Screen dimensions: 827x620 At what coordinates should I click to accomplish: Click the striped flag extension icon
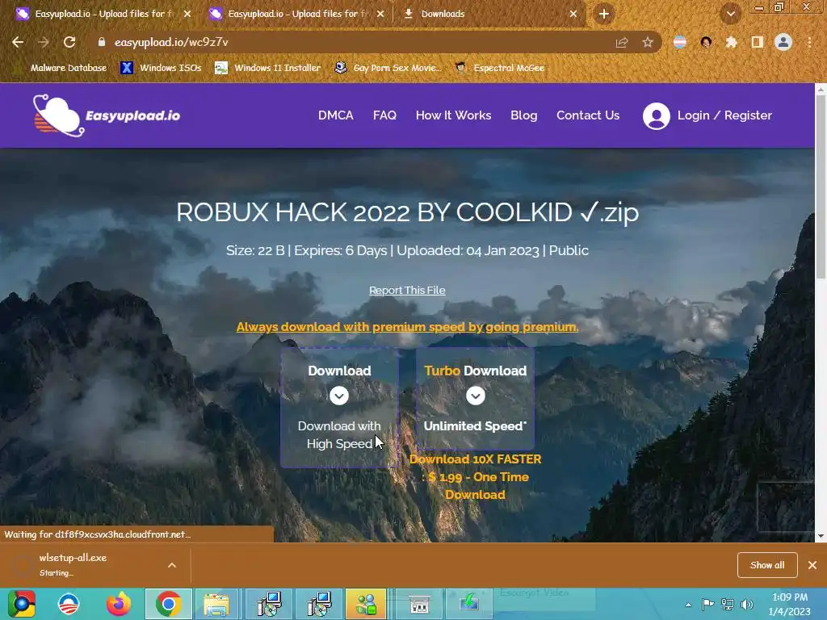tap(680, 42)
